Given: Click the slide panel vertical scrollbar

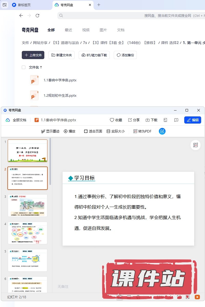Looking at the screenshot, I should (50, 161).
